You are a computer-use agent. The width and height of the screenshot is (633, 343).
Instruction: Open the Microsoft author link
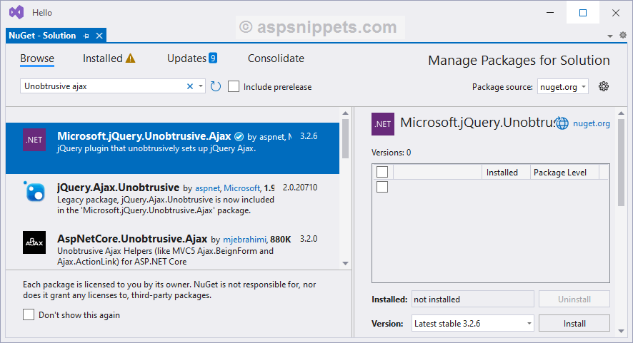click(x=241, y=188)
